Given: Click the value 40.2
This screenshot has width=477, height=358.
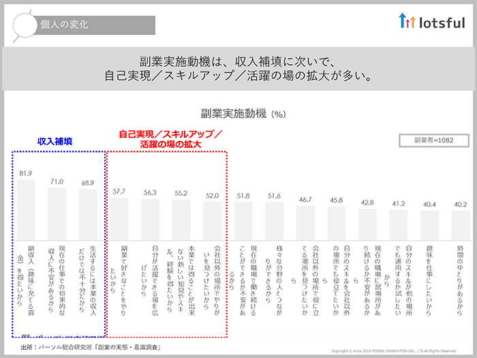Looking at the screenshot, I should click(461, 205).
